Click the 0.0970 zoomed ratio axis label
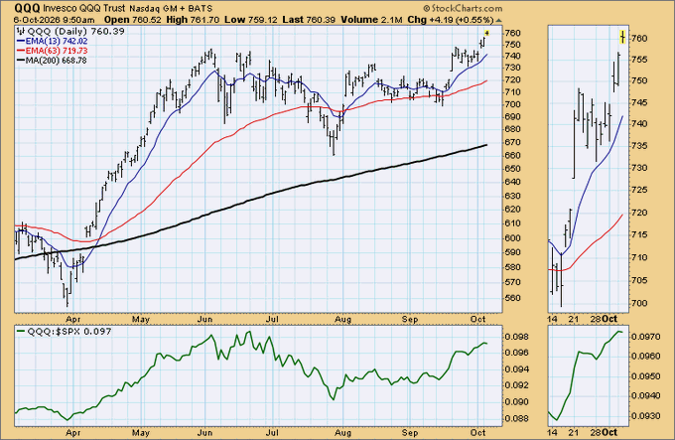 point(645,337)
